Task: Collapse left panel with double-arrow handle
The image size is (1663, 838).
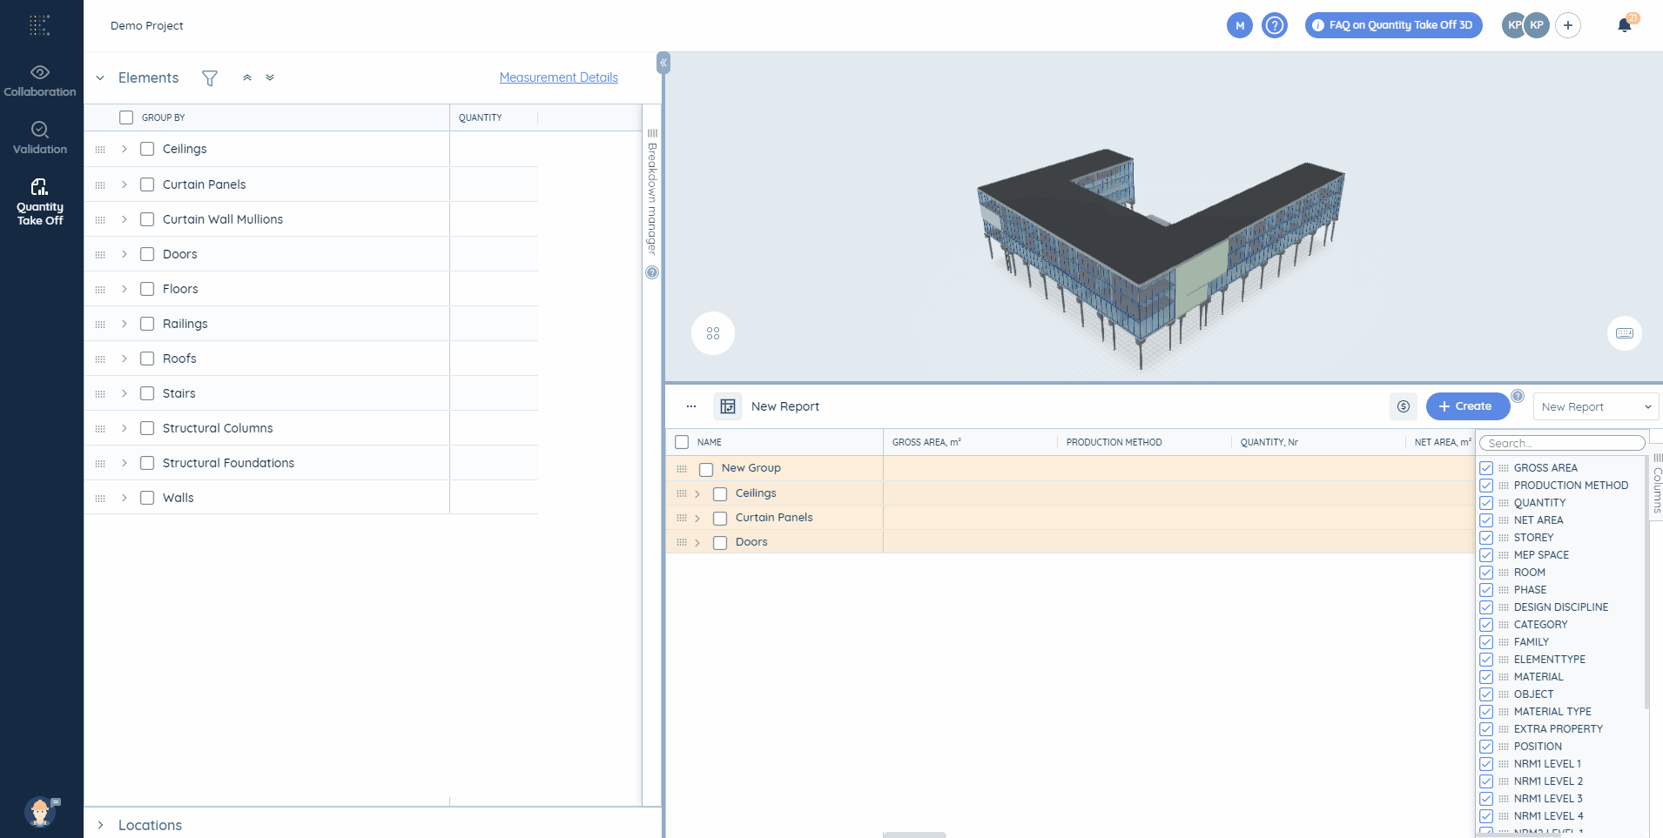Action: pos(663,63)
